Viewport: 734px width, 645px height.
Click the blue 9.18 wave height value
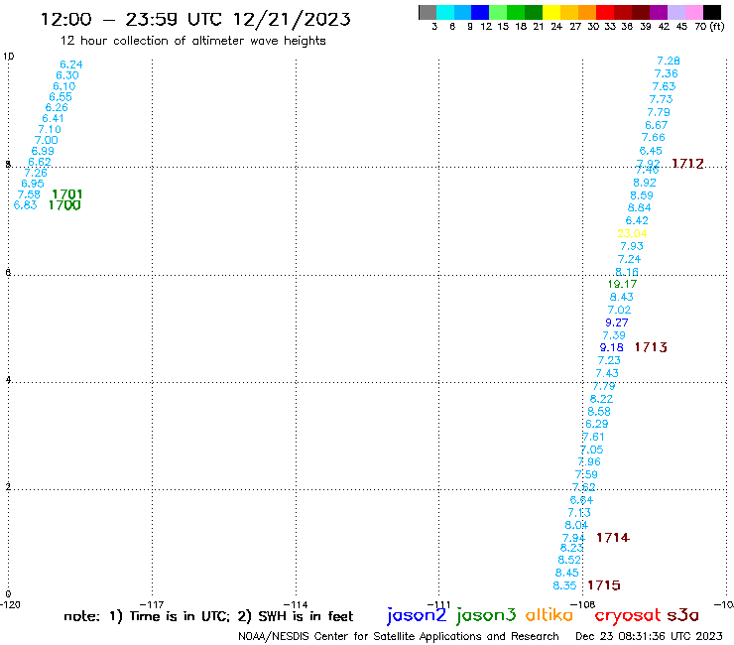coord(611,347)
